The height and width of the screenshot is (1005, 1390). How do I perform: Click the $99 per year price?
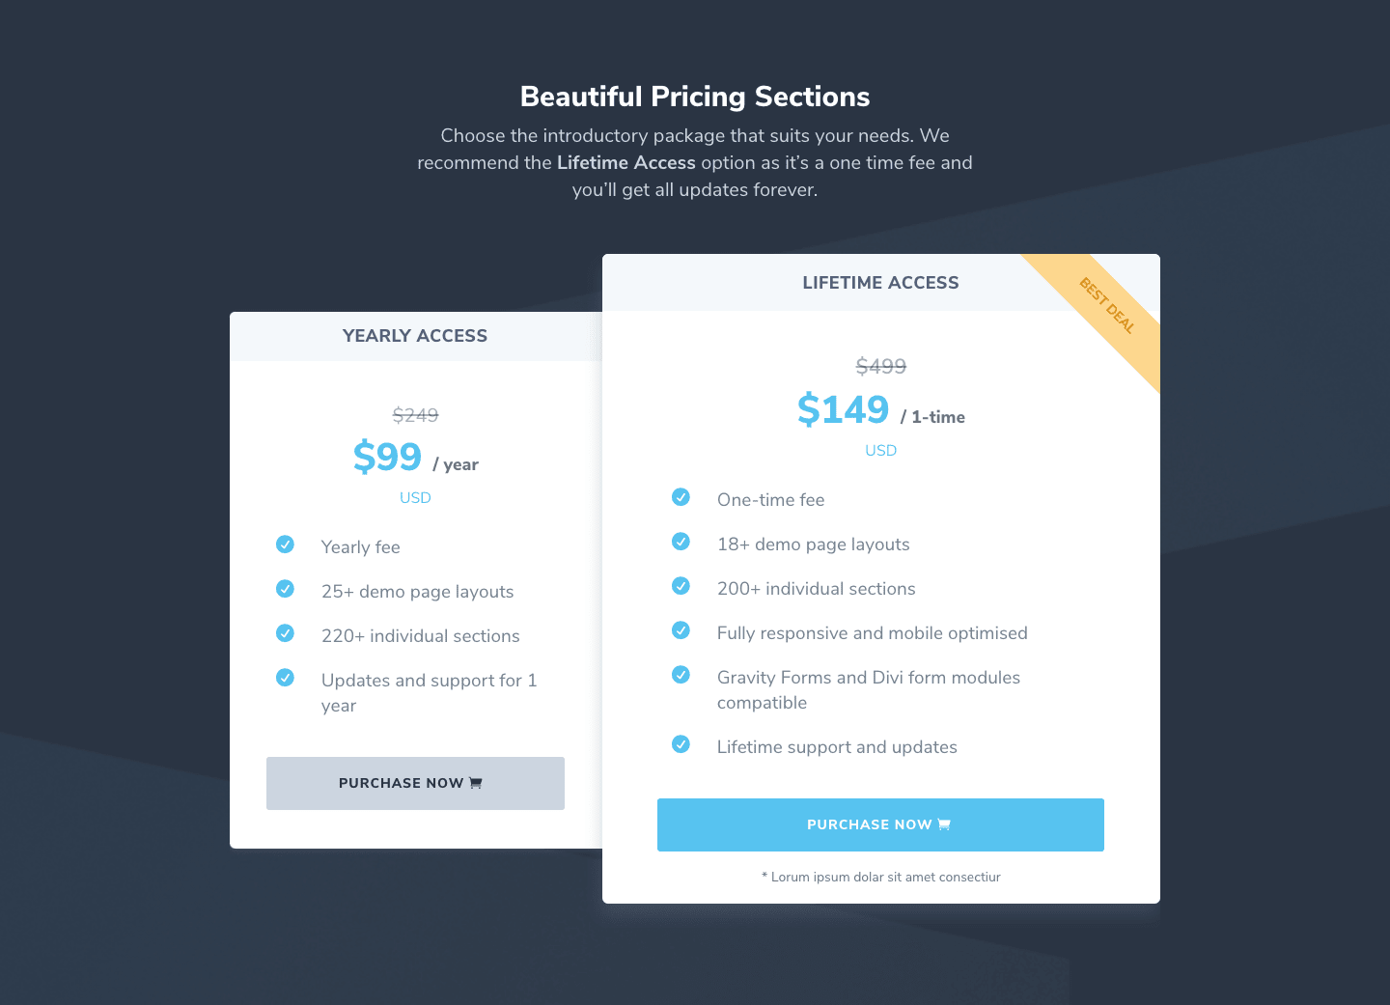(415, 457)
